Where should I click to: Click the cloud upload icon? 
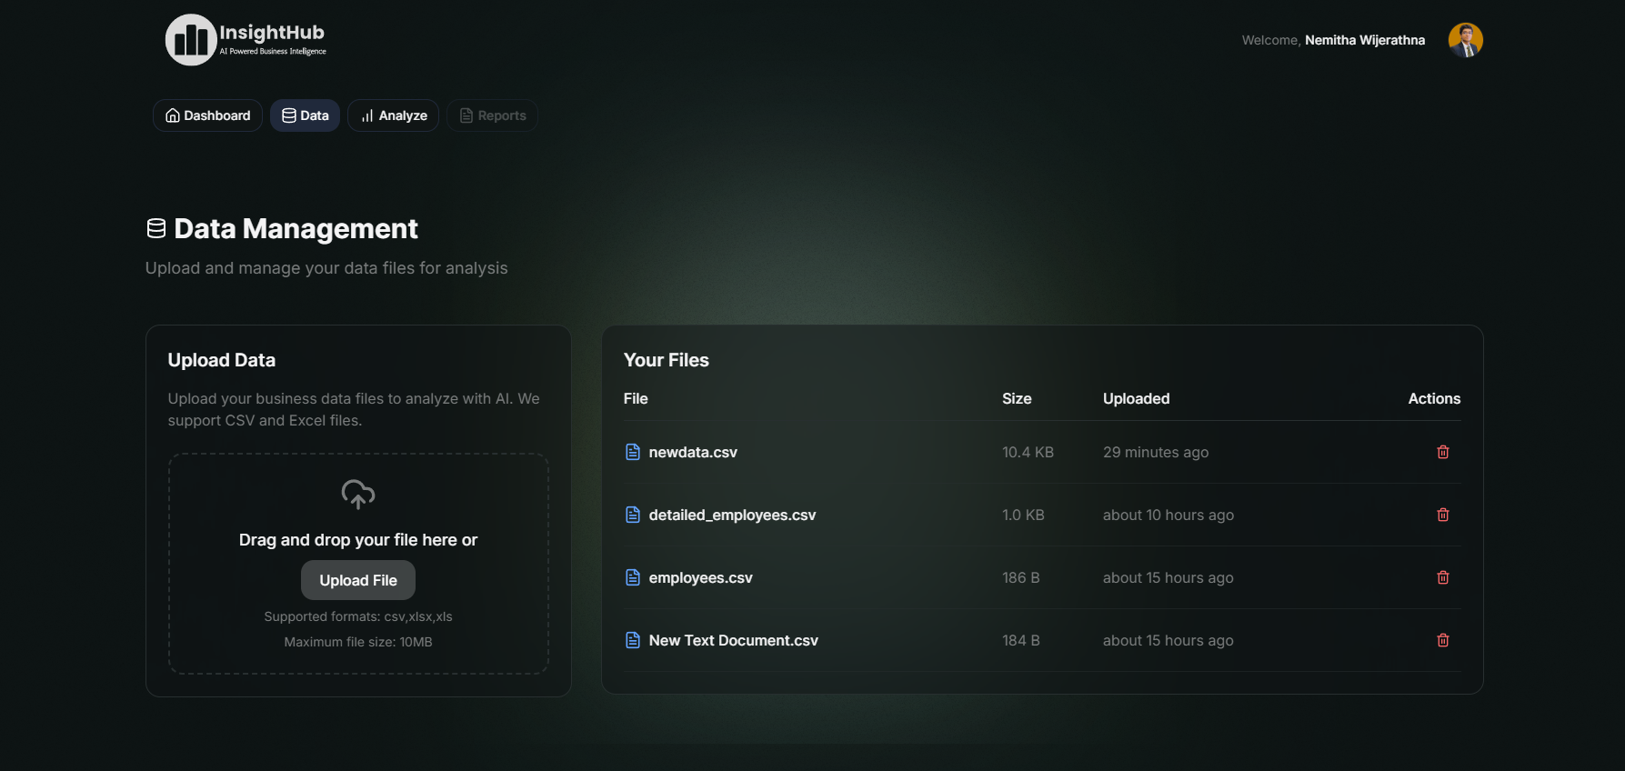tap(358, 495)
